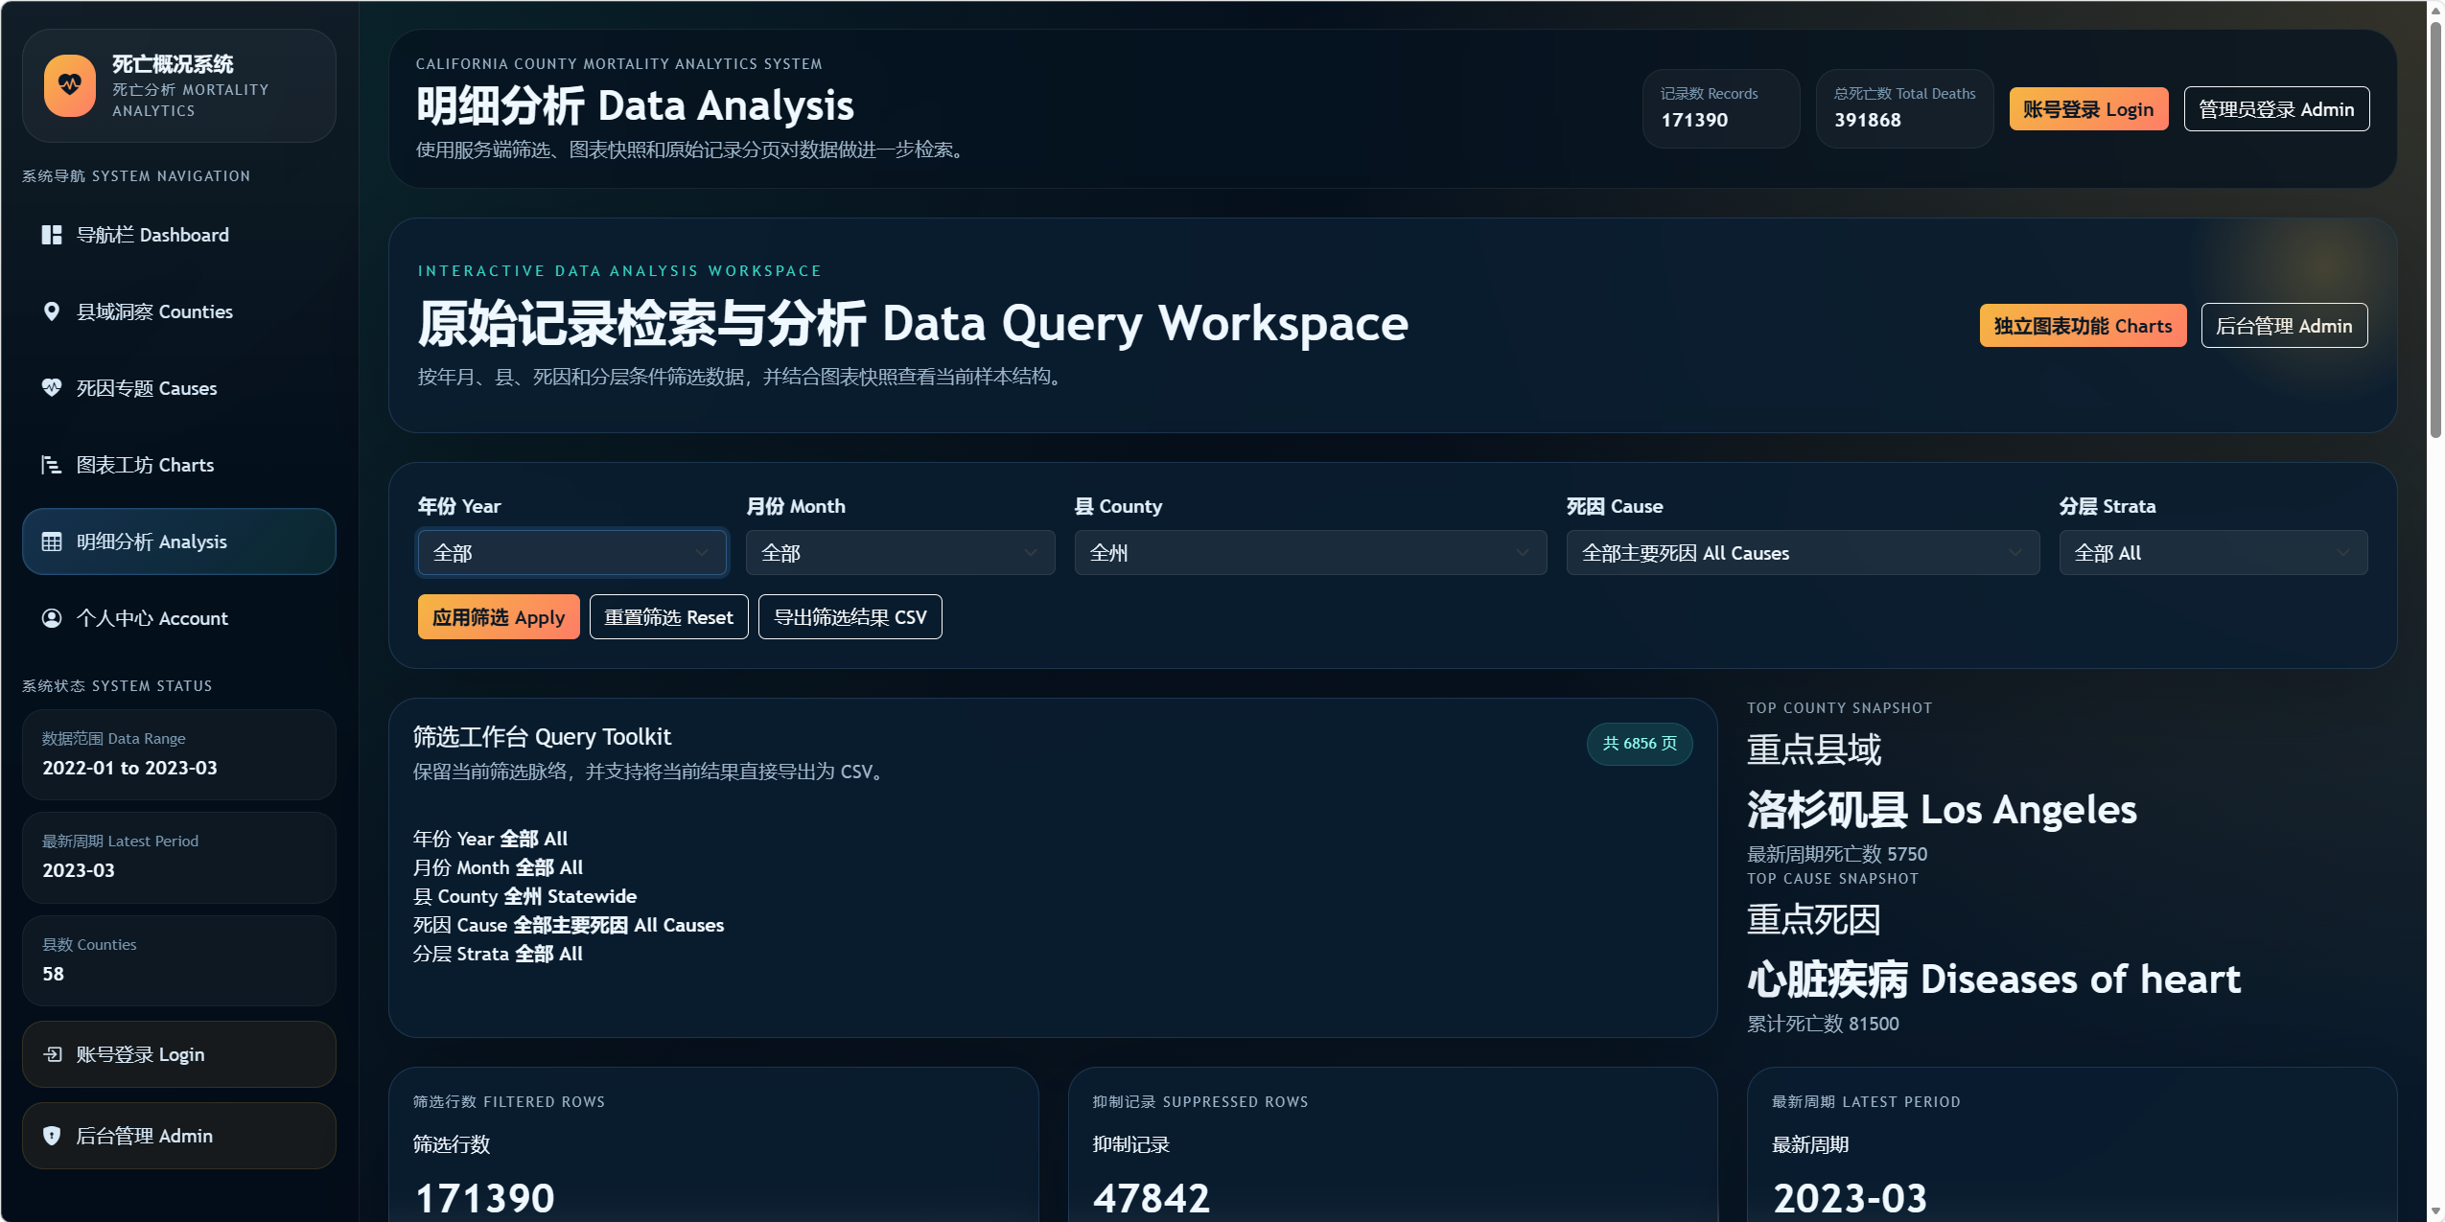Open the Strata dropdown
This screenshot has width=2445, height=1222.
coord(2212,553)
